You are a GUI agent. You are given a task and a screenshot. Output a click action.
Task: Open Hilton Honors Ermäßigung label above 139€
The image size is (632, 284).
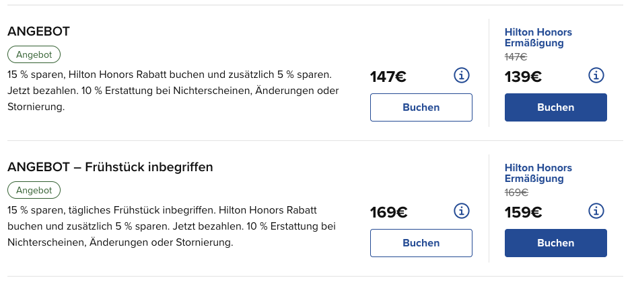pyautogui.click(x=538, y=38)
